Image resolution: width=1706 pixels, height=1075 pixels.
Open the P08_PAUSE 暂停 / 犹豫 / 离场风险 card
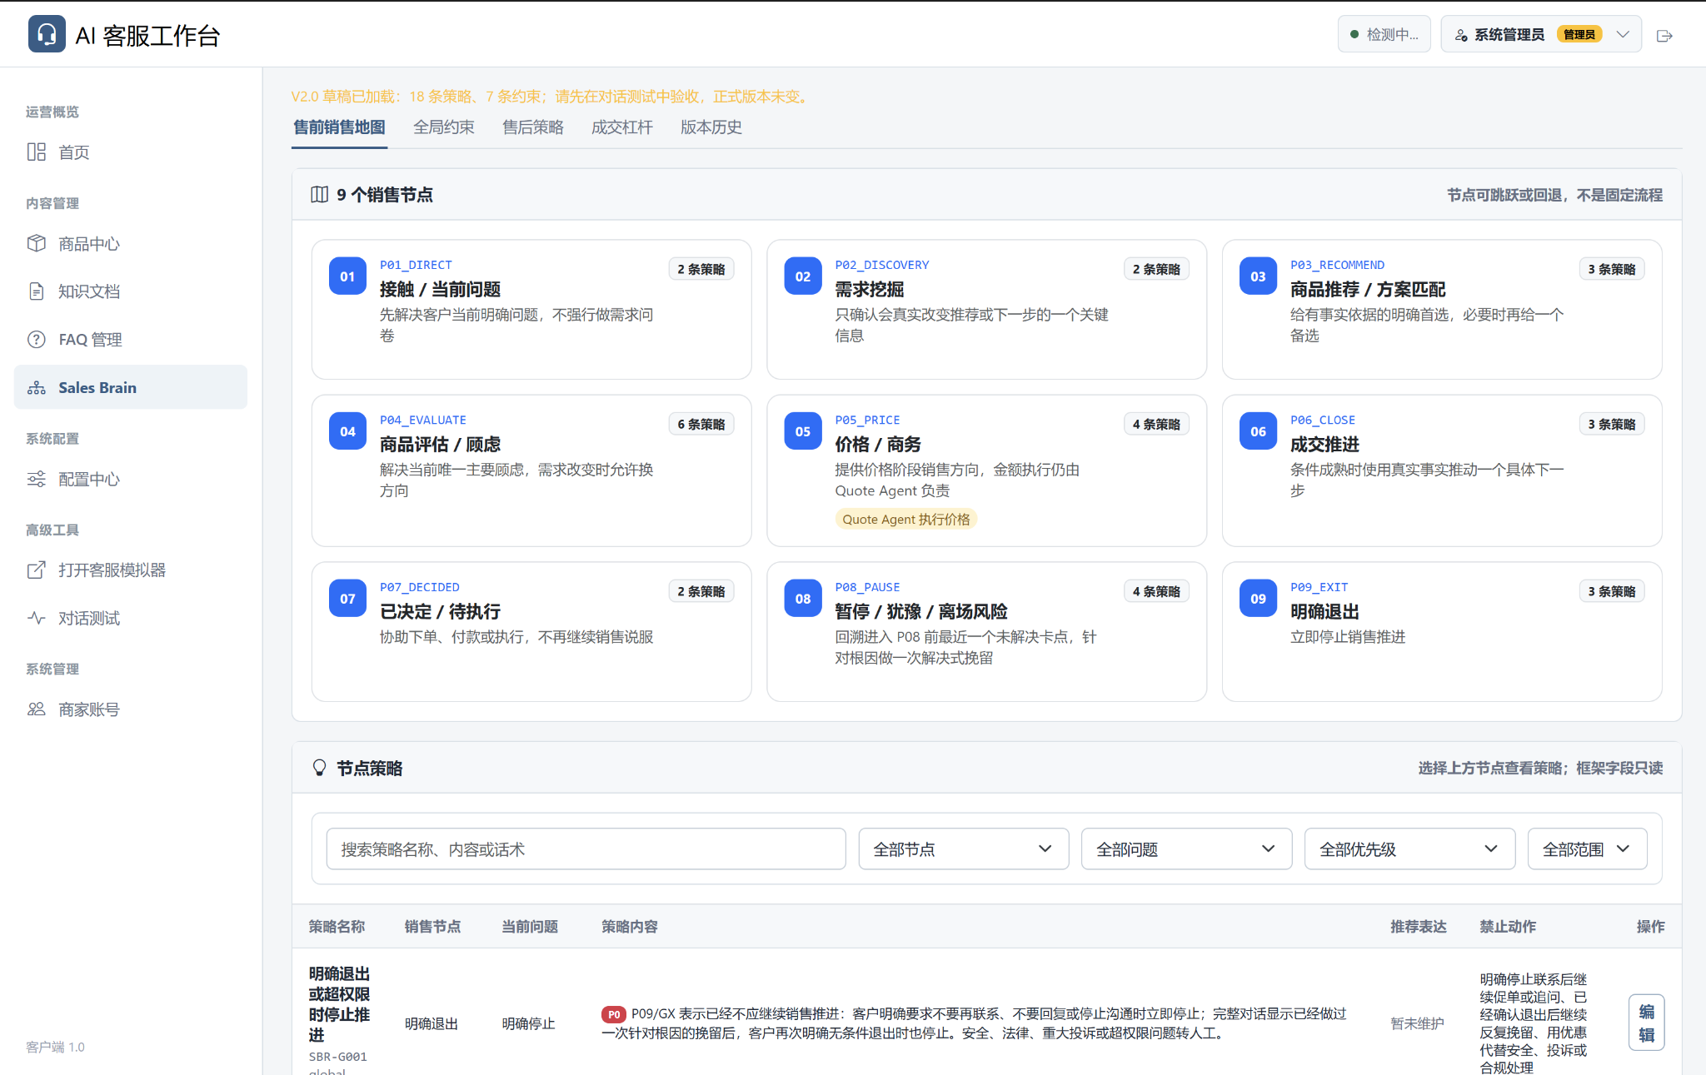pyautogui.click(x=986, y=632)
